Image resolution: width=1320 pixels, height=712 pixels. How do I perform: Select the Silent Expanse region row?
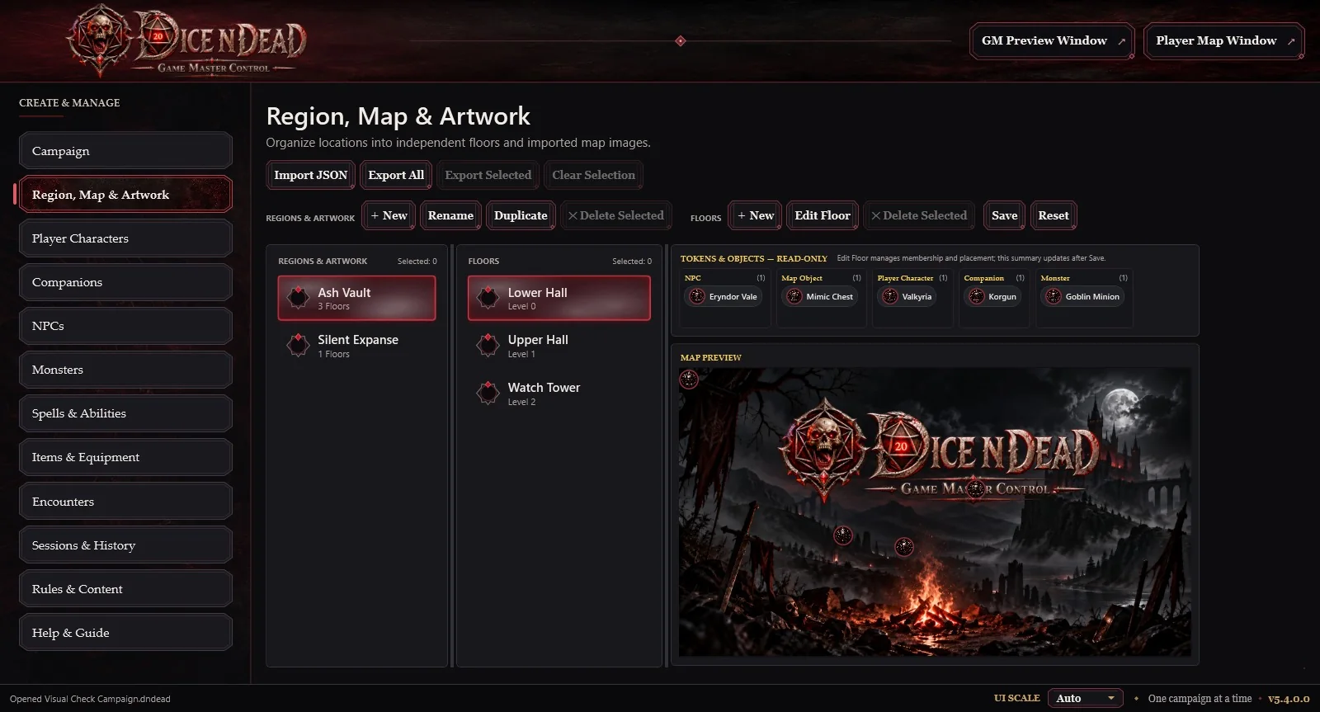[x=356, y=346]
